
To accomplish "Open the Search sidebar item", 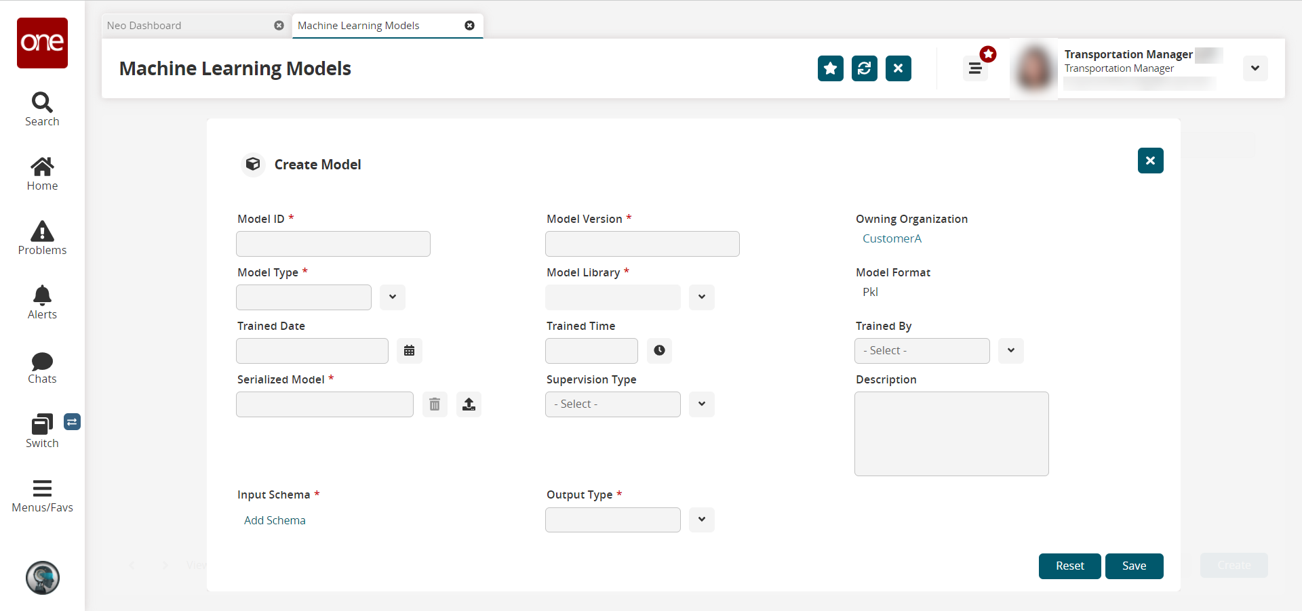I will click(x=42, y=110).
